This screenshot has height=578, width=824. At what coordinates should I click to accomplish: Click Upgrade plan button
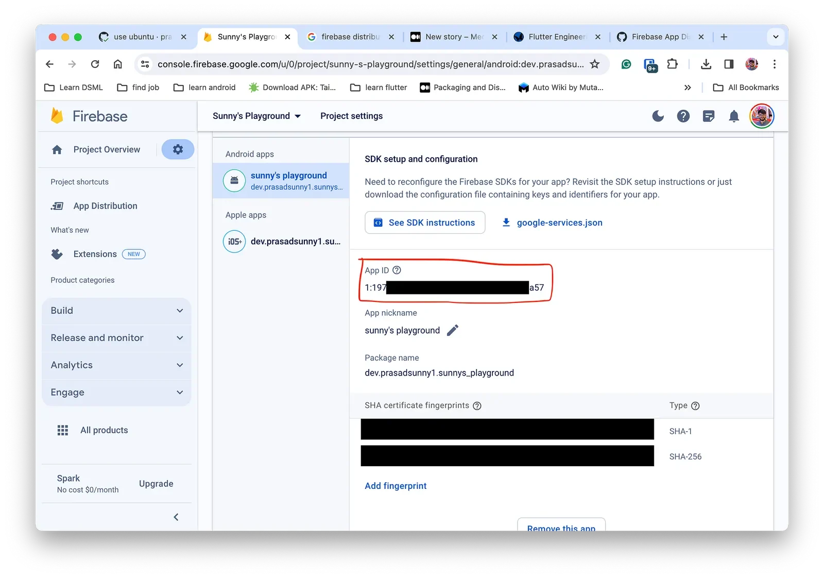coord(156,484)
